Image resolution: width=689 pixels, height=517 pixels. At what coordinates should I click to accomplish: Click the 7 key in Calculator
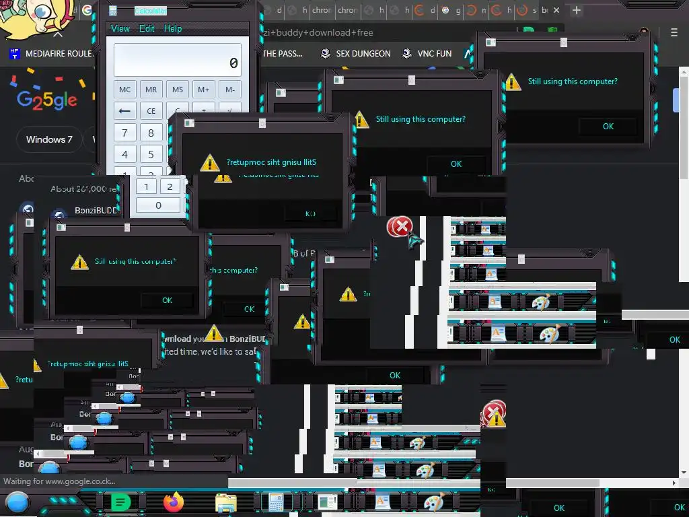click(124, 133)
